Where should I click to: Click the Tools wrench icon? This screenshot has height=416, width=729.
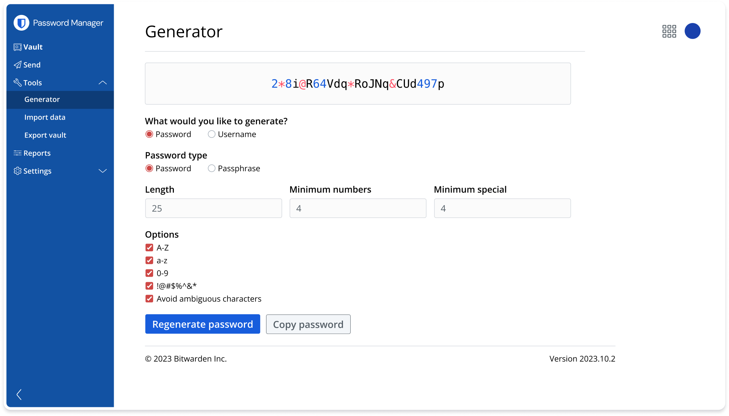[17, 82]
